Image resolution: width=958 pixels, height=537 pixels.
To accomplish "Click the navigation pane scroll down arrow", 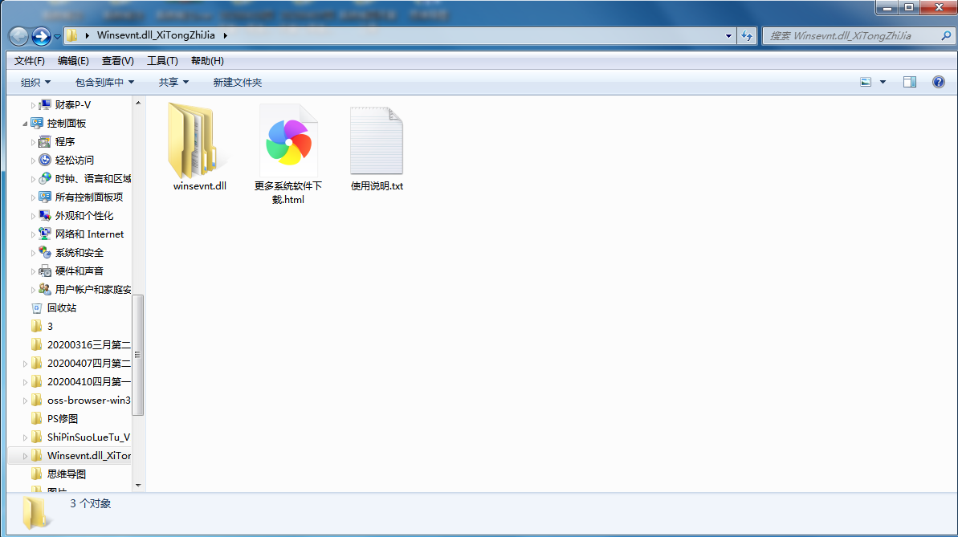I will point(138,485).
